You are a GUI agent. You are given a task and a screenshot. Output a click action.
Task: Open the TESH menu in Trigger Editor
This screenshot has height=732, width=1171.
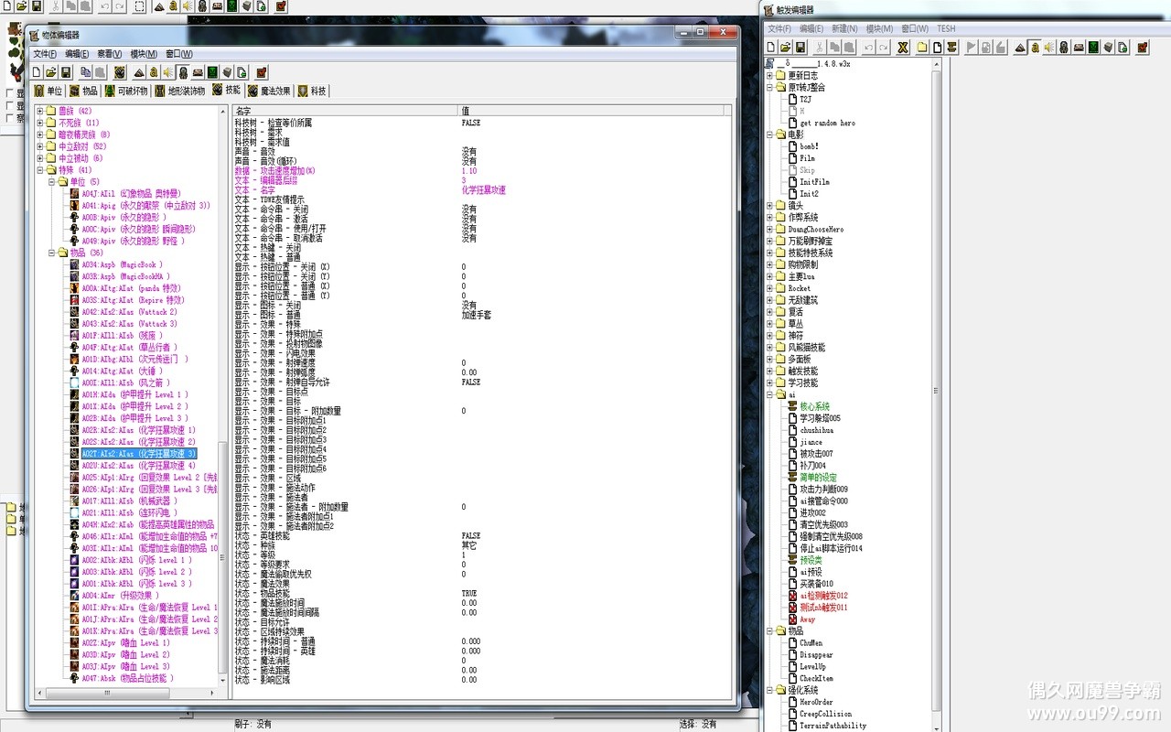point(946,28)
